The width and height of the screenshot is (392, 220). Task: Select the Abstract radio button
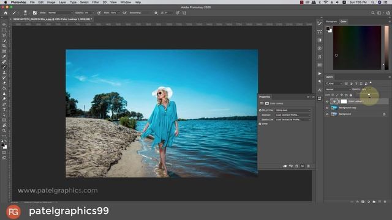tap(260, 115)
